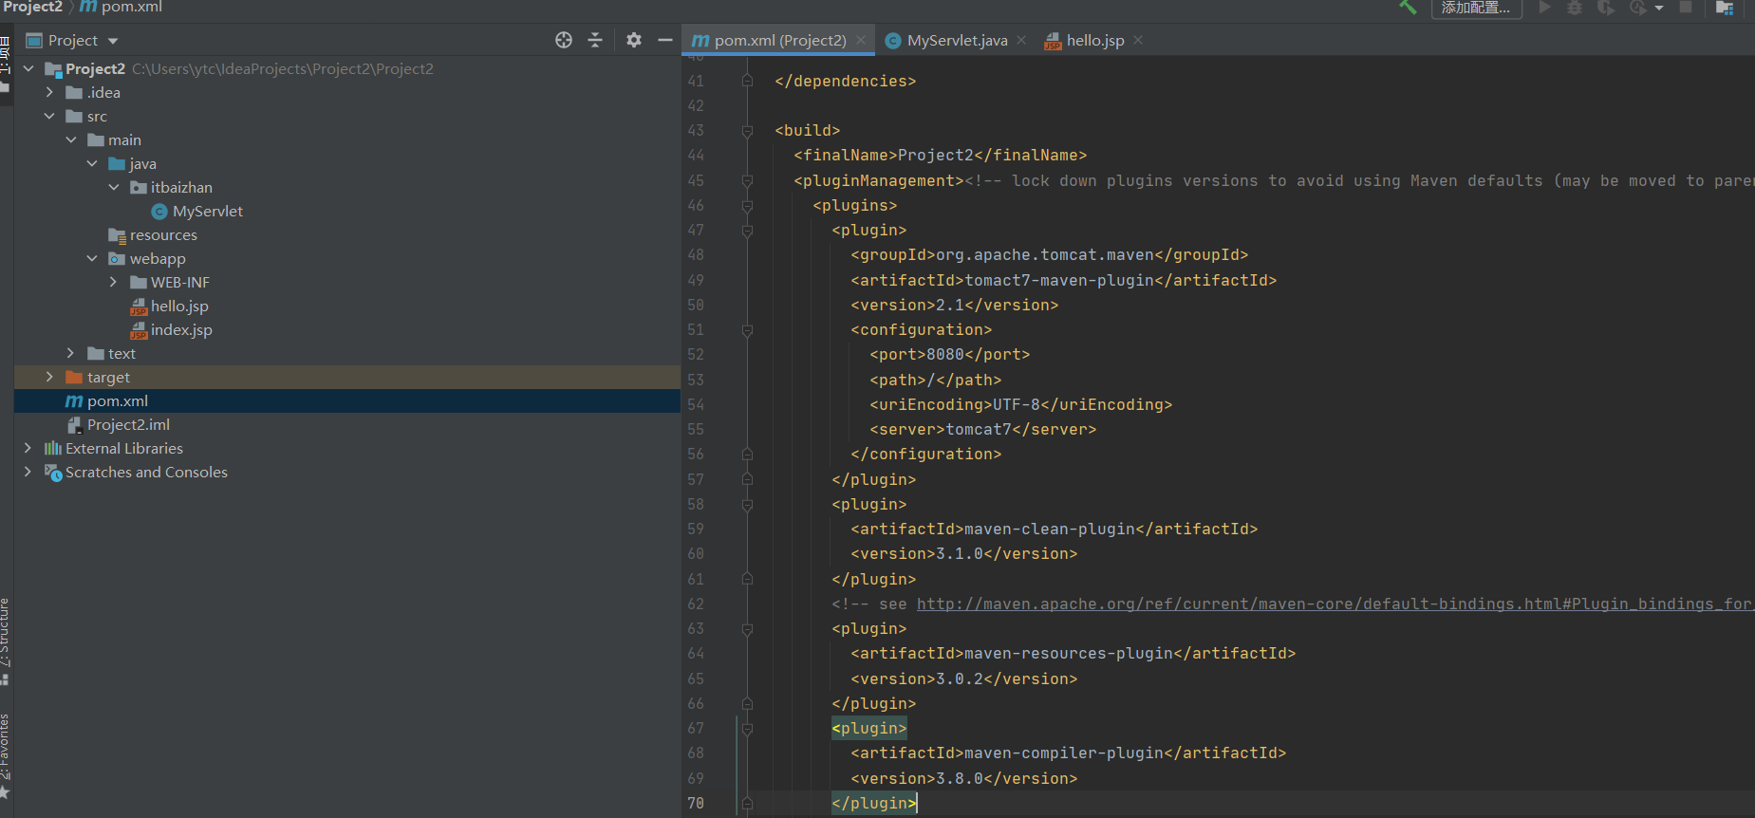1755x818 pixels.
Task: Click the locate opened file crosshair icon
Action: click(x=564, y=40)
